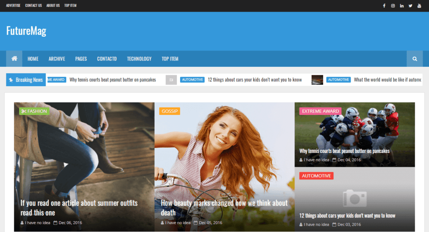Click the green FASHION category badge

(x=34, y=111)
